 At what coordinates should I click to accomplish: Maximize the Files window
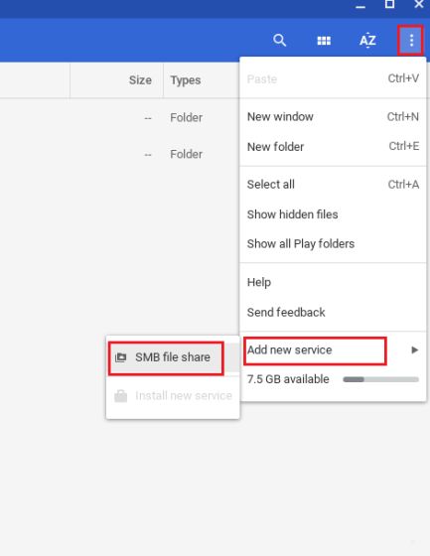pyautogui.click(x=389, y=4)
